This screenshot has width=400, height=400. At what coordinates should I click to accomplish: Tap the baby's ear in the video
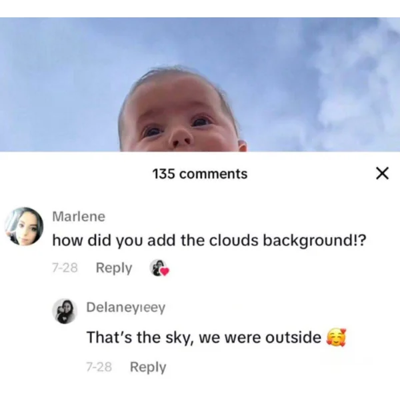pyautogui.click(x=243, y=145)
